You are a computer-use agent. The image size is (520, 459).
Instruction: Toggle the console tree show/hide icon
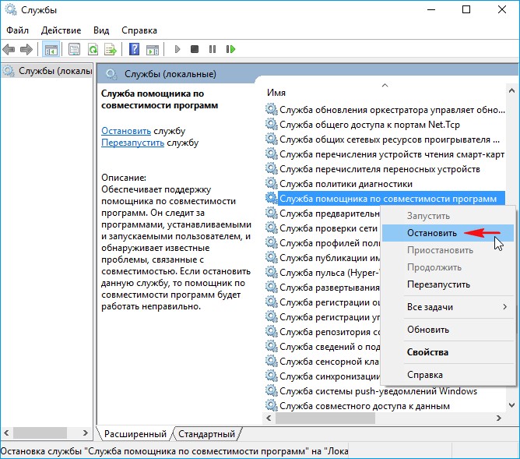click(51, 49)
